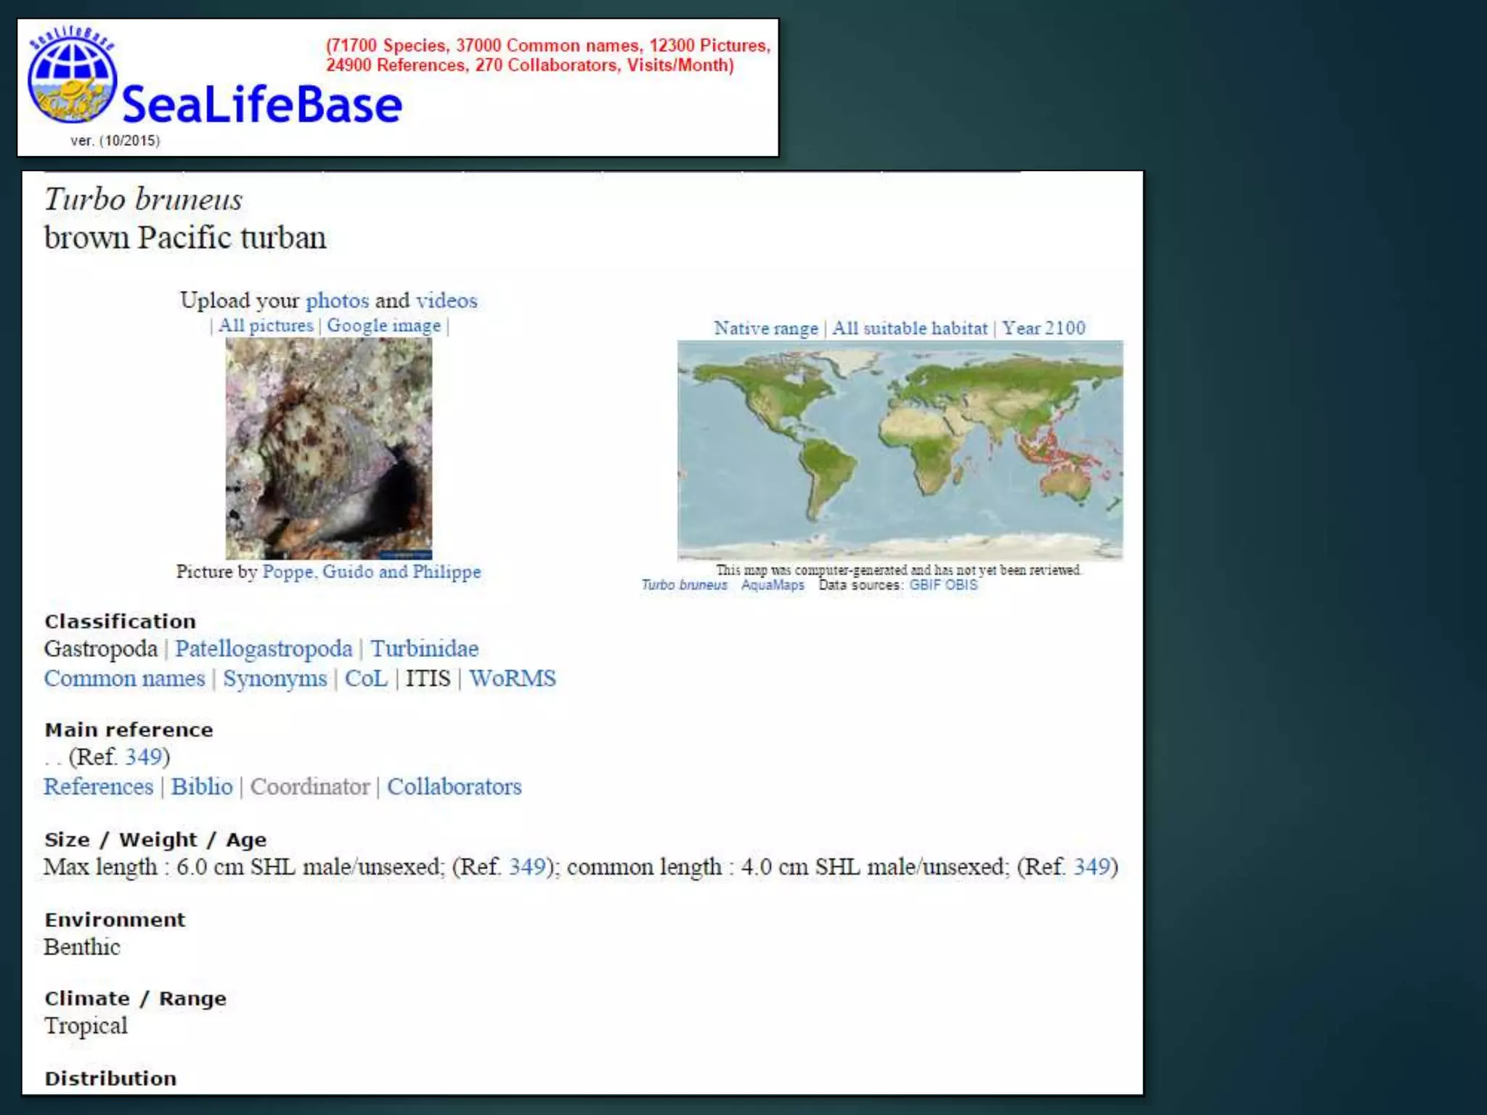Open the Patellogastropoda classification link

(x=264, y=648)
